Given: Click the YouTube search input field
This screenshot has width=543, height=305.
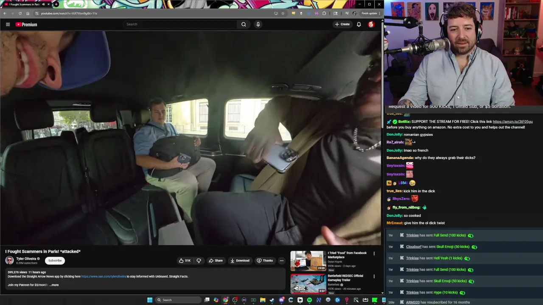Looking at the screenshot, I should tap(180, 24).
